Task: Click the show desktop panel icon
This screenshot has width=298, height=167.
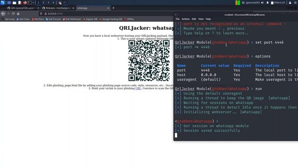Action: [x=9, y=3]
